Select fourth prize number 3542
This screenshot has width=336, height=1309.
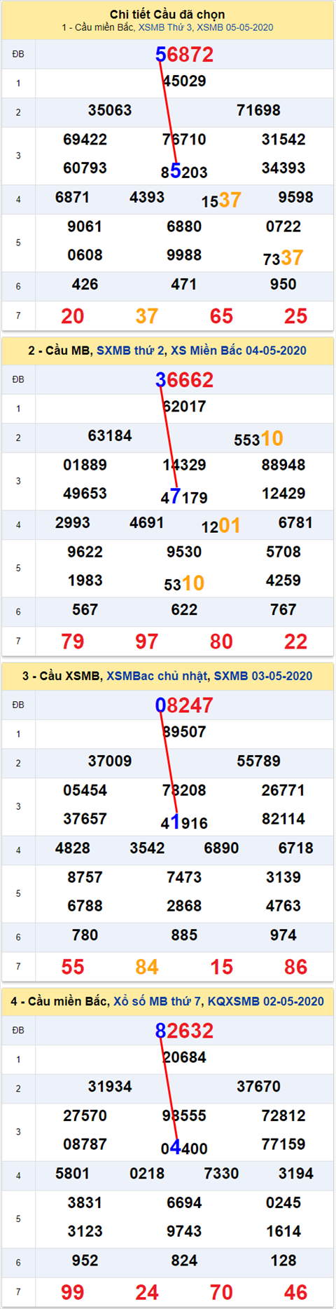point(147,848)
